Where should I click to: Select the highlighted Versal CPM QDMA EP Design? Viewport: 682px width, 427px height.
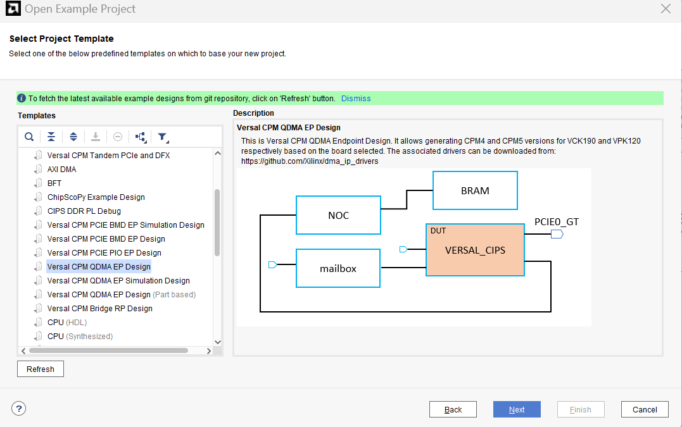point(99,266)
